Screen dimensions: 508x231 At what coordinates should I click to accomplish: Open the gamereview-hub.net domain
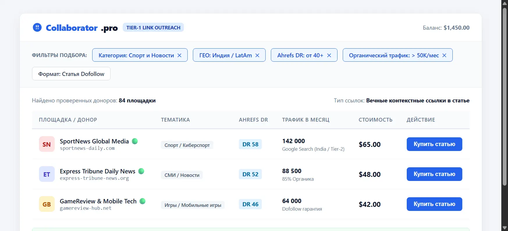coord(86,208)
